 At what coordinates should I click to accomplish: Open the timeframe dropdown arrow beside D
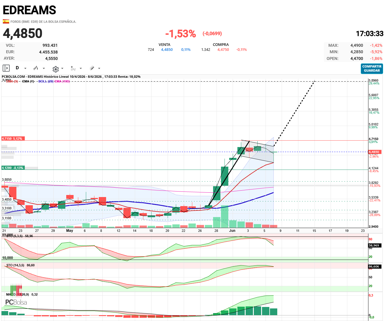click(25, 68)
